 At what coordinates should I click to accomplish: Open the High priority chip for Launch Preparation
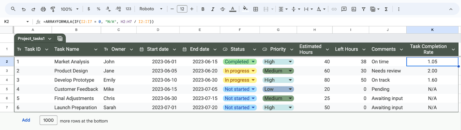[278, 108]
